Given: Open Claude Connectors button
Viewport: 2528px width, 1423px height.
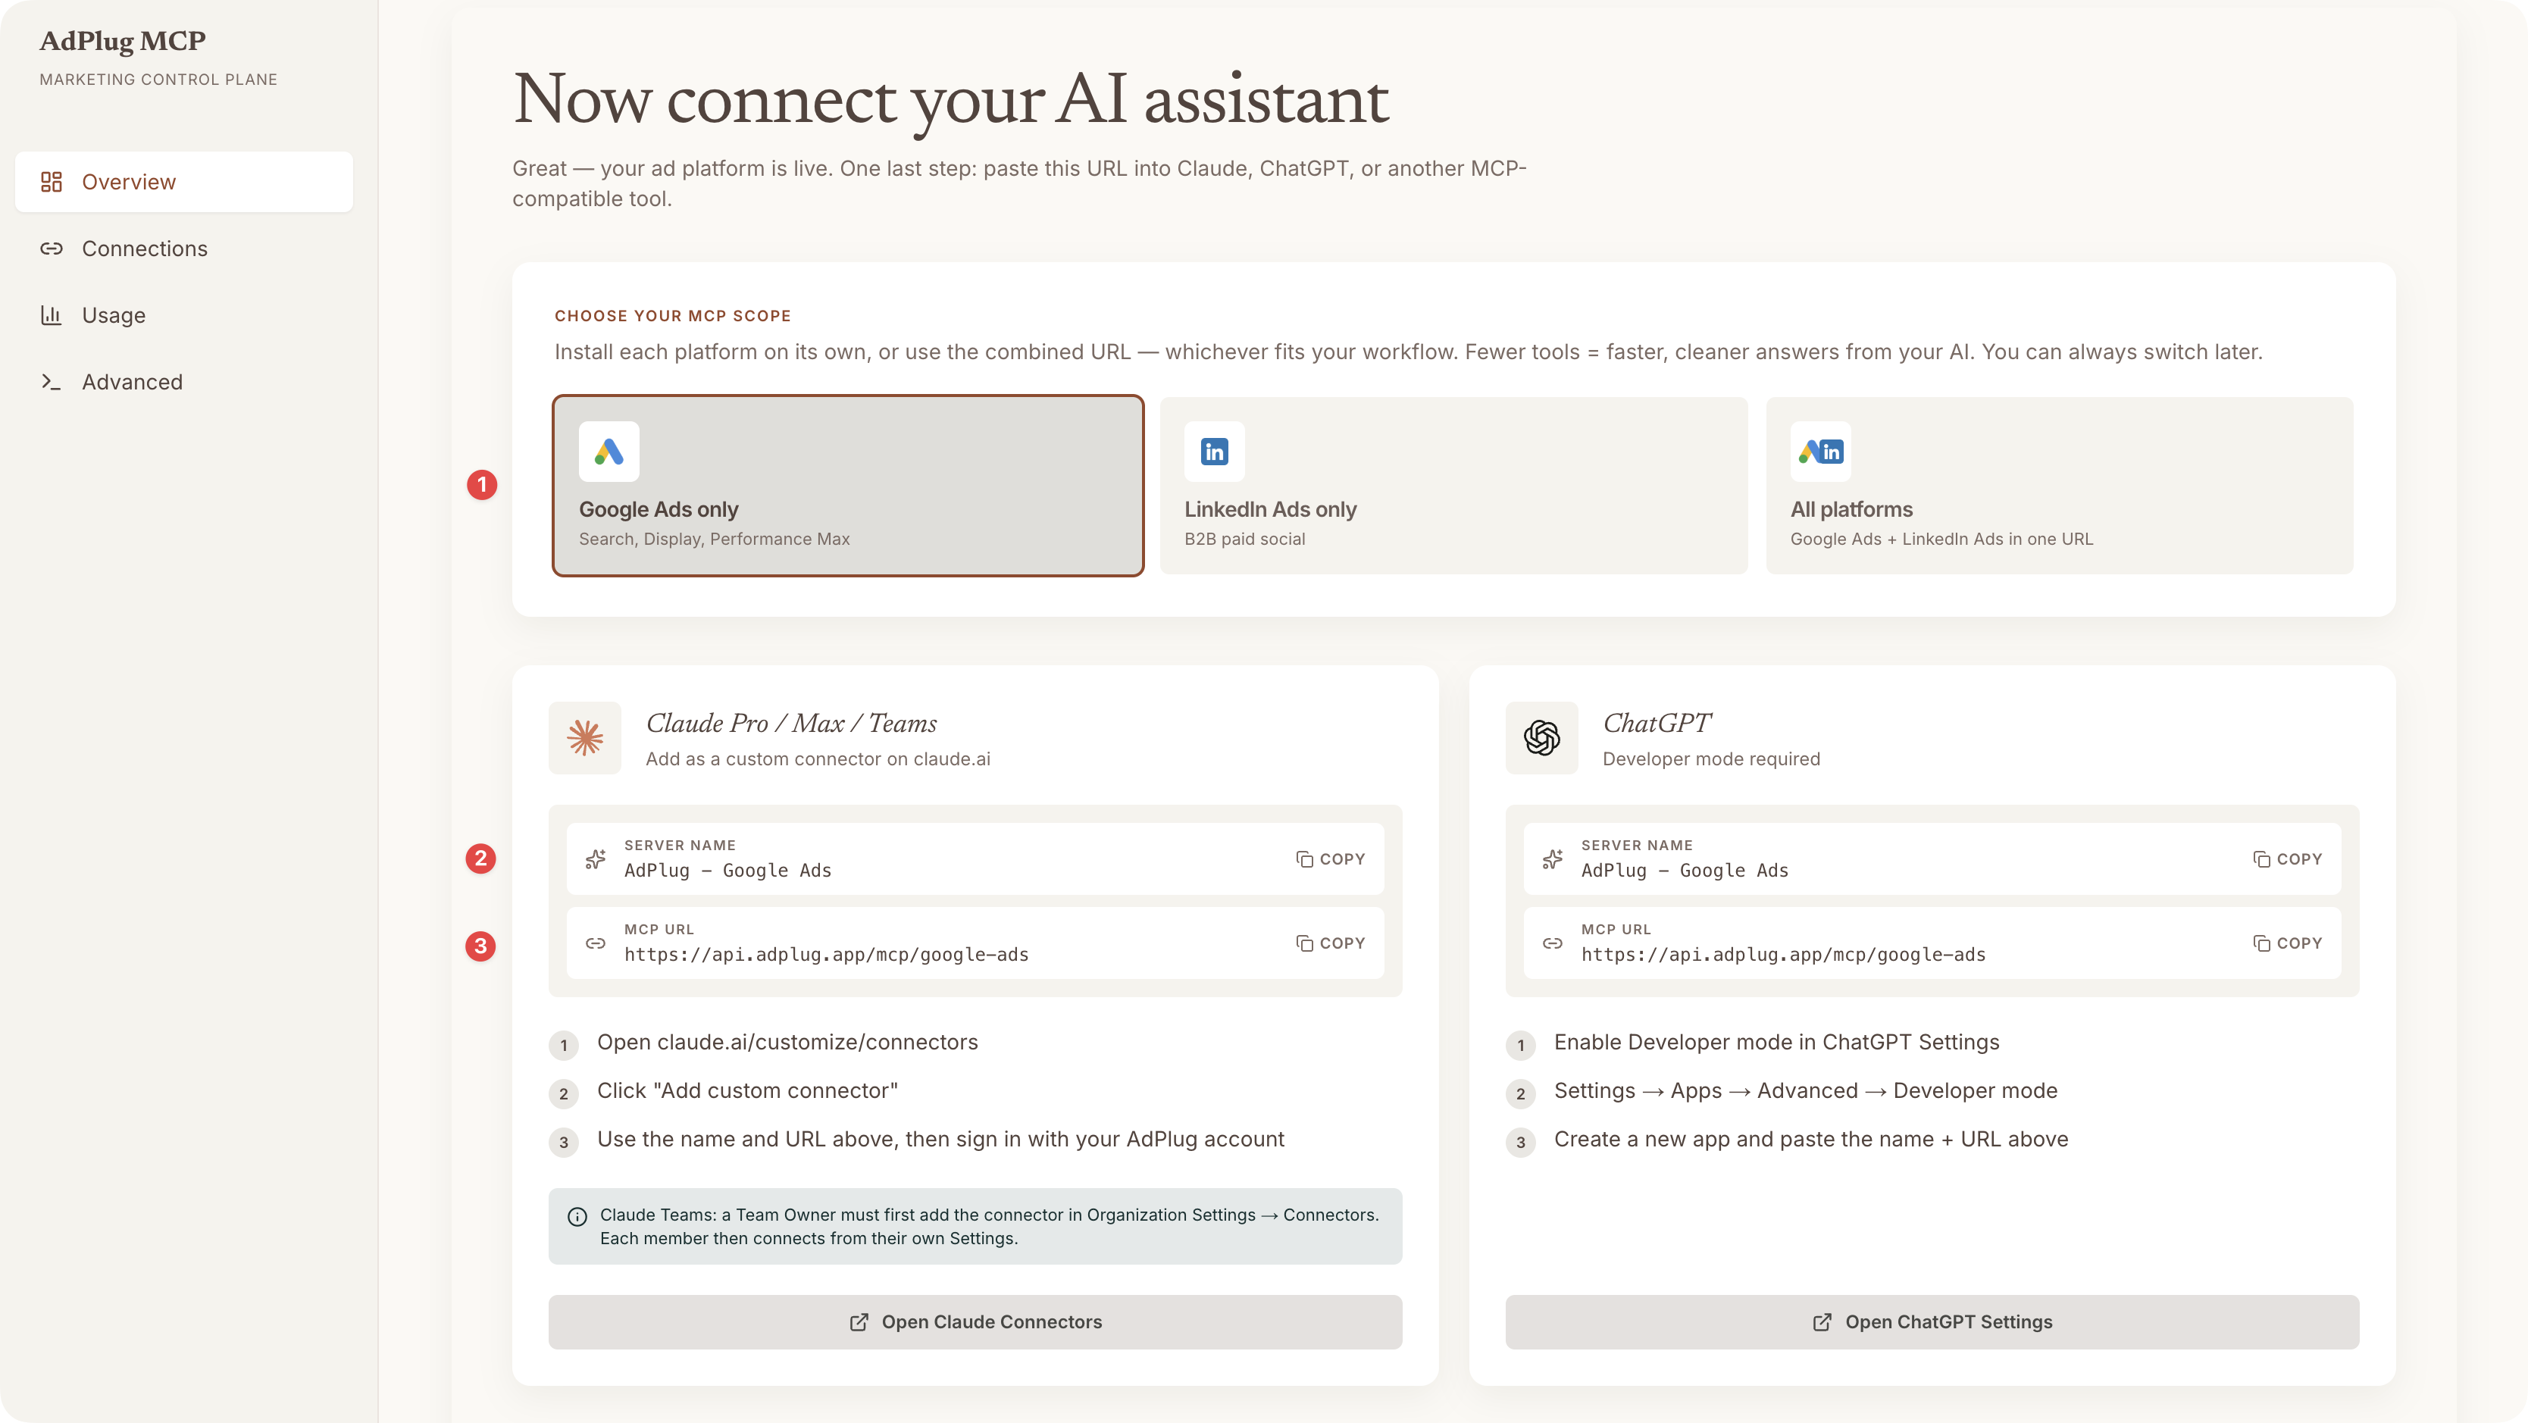Looking at the screenshot, I should coord(975,1322).
